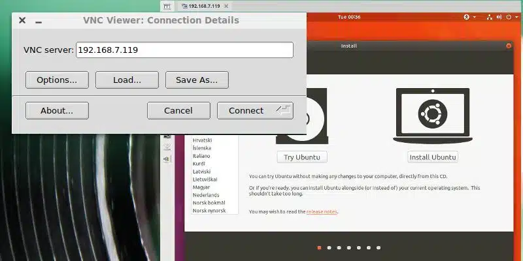The width and height of the screenshot is (523, 261).
Task: Open the sound volume indicator in Ubuntu top bar
Action: (499, 17)
